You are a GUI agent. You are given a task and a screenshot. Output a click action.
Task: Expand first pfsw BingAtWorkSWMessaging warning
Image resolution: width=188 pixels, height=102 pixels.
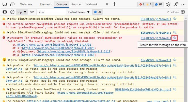coord(8,19)
